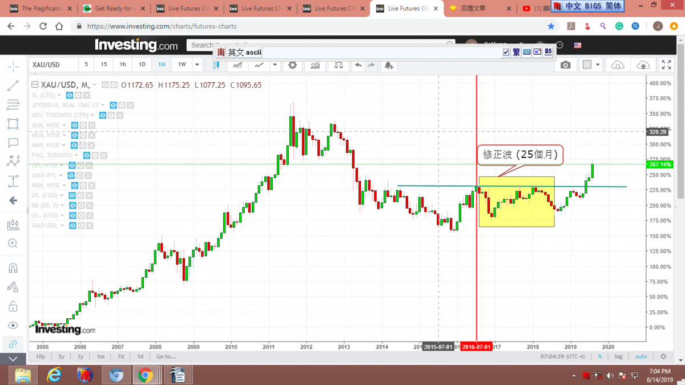
Task: Click the add alert bell icon
Action: click(x=389, y=65)
